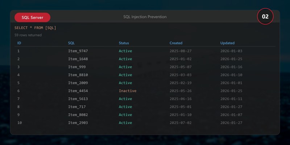Viewport: 290px width, 145px height.
Task: Click updated date 2026-01-10
Action: (x=231, y=75)
